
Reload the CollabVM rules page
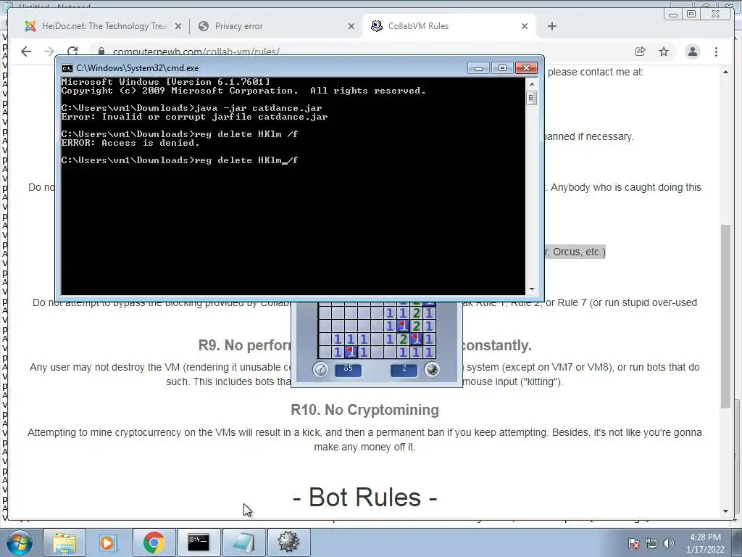(72, 51)
